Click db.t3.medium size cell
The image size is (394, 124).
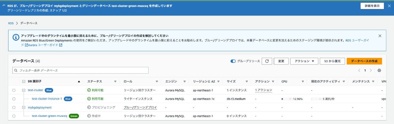coord(237,99)
